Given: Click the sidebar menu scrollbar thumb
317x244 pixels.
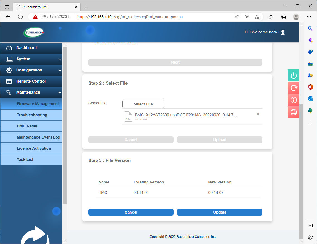Looking at the screenshot, I should (x=65, y=126).
